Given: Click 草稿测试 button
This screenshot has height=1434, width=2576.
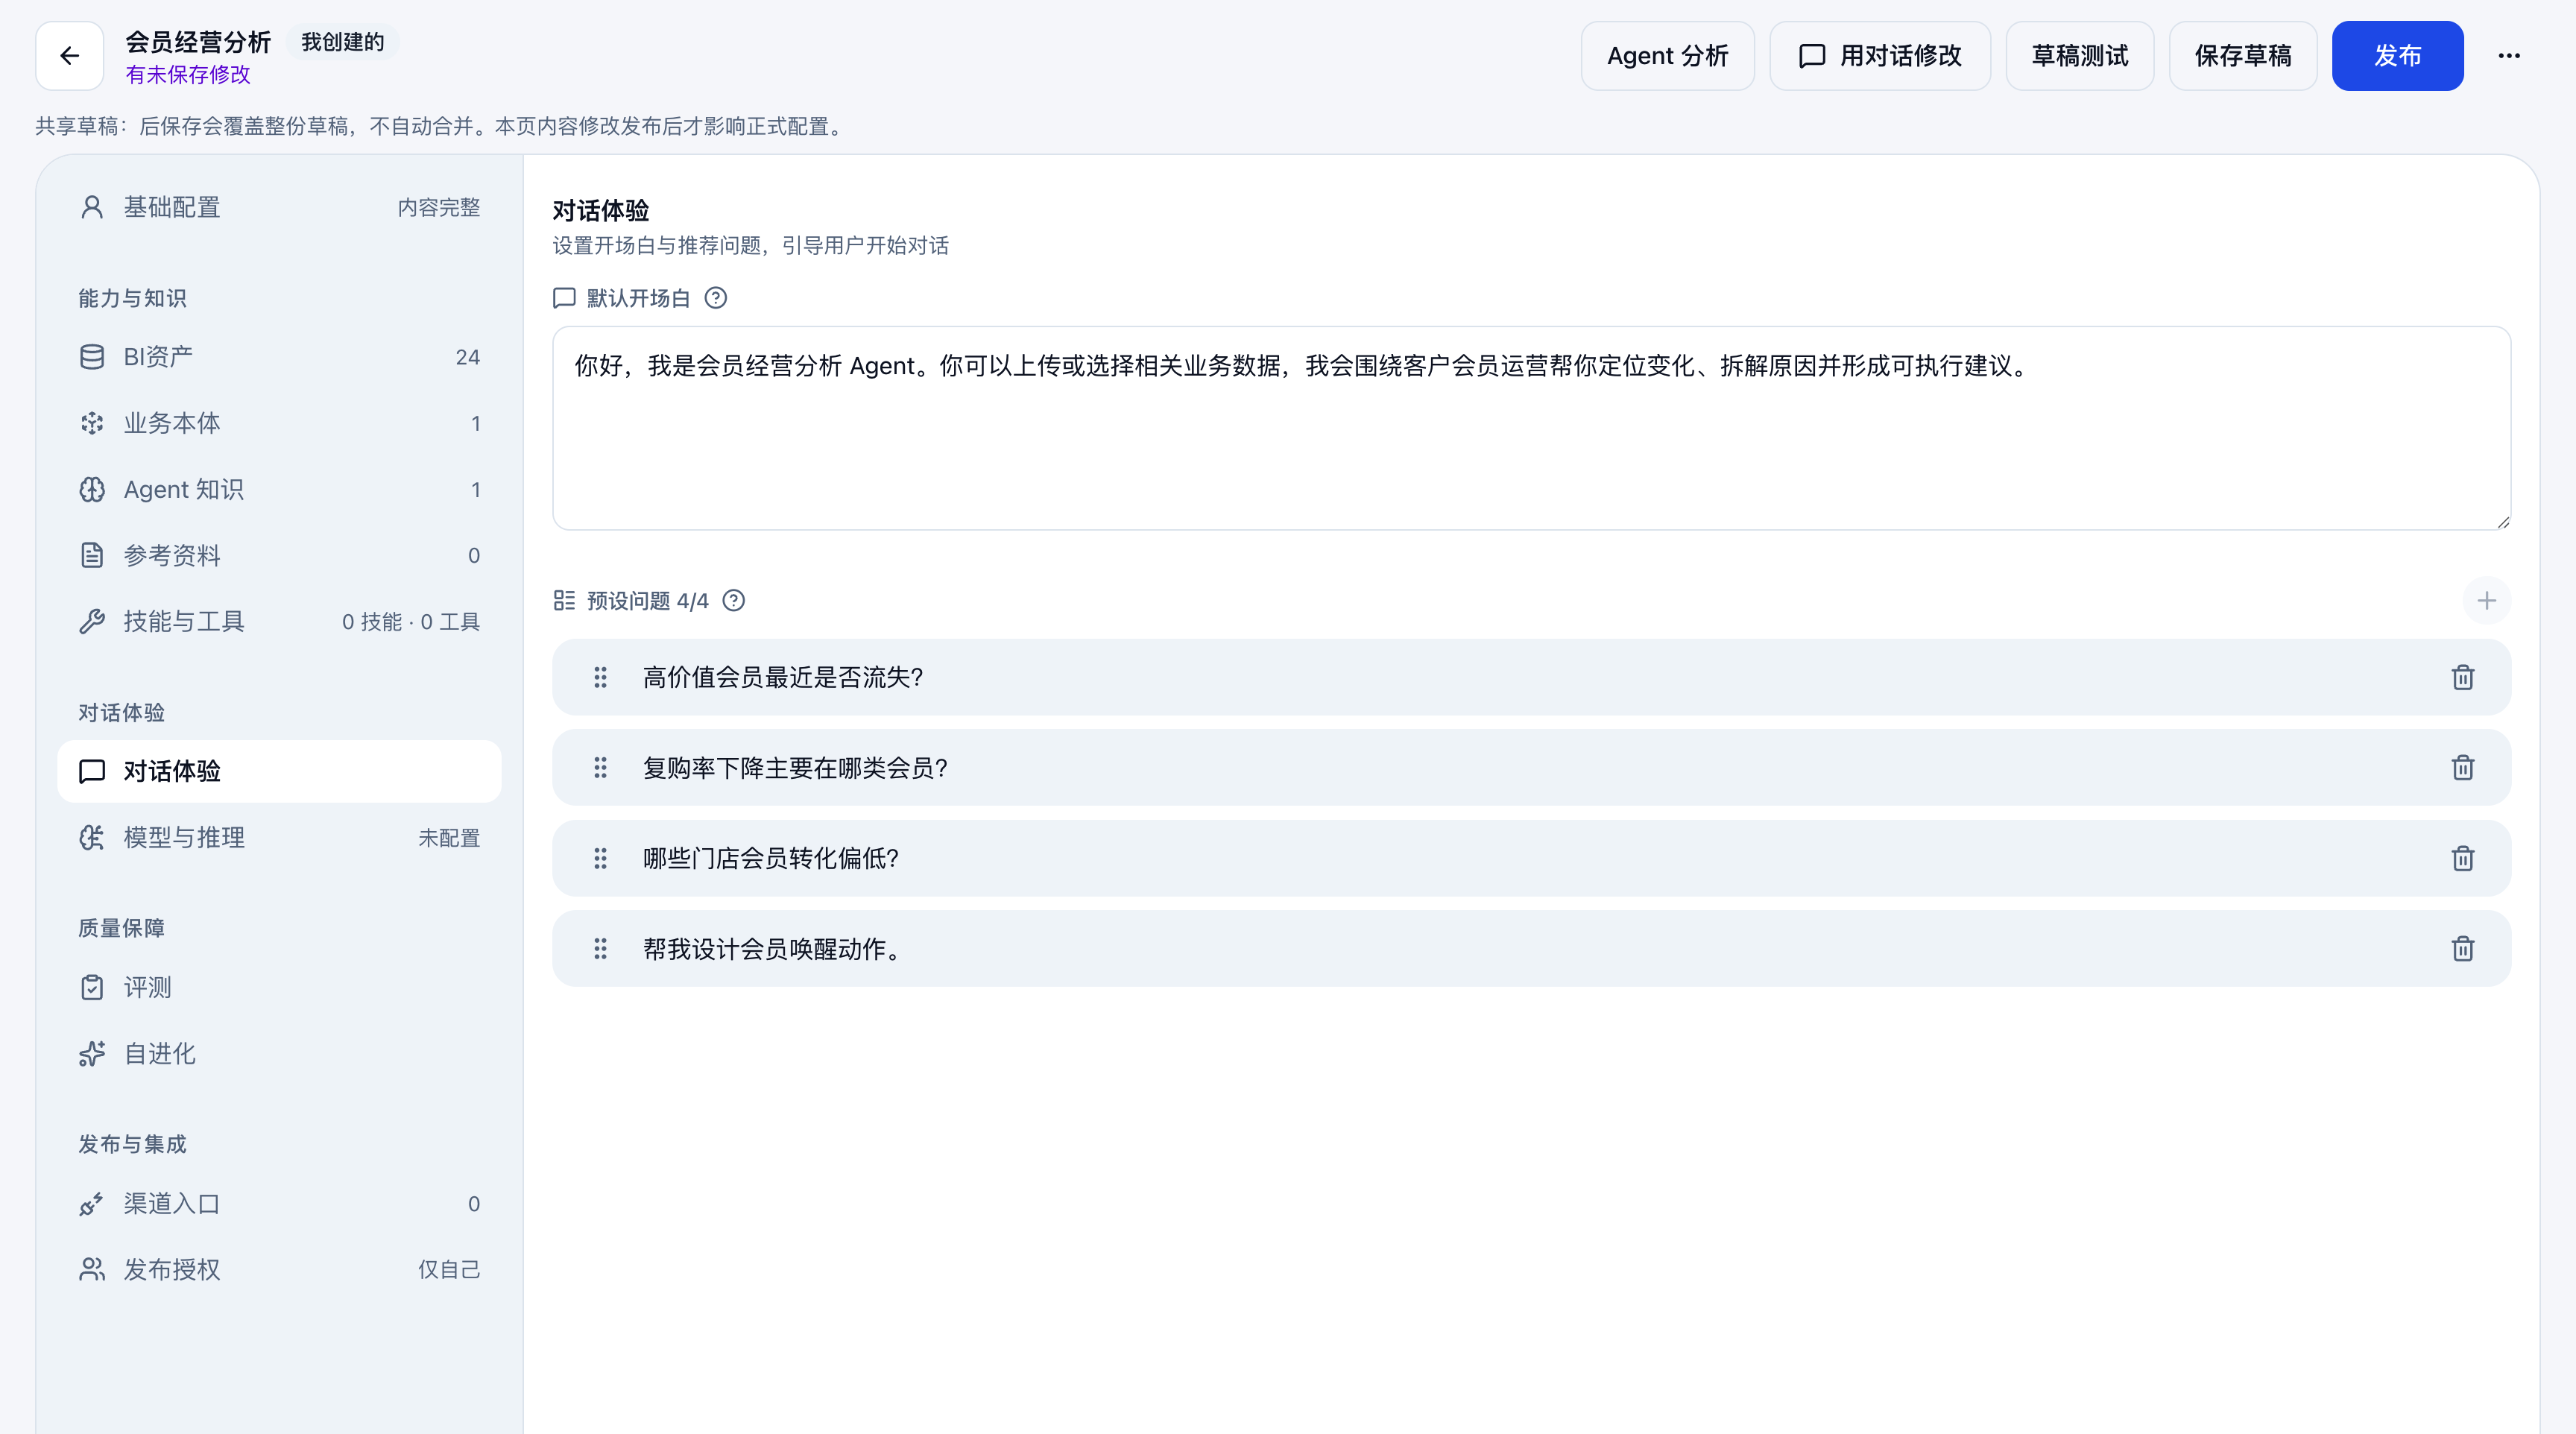Looking at the screenshot, I should (2080, 56).
